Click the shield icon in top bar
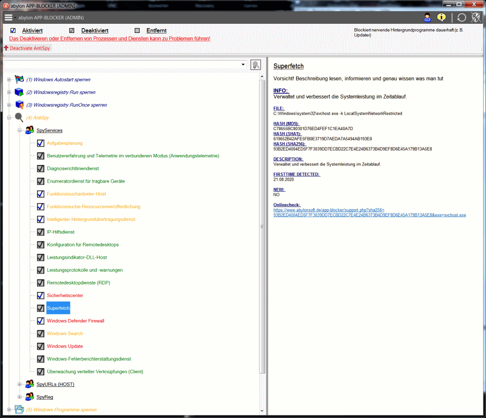 (475, 17)
